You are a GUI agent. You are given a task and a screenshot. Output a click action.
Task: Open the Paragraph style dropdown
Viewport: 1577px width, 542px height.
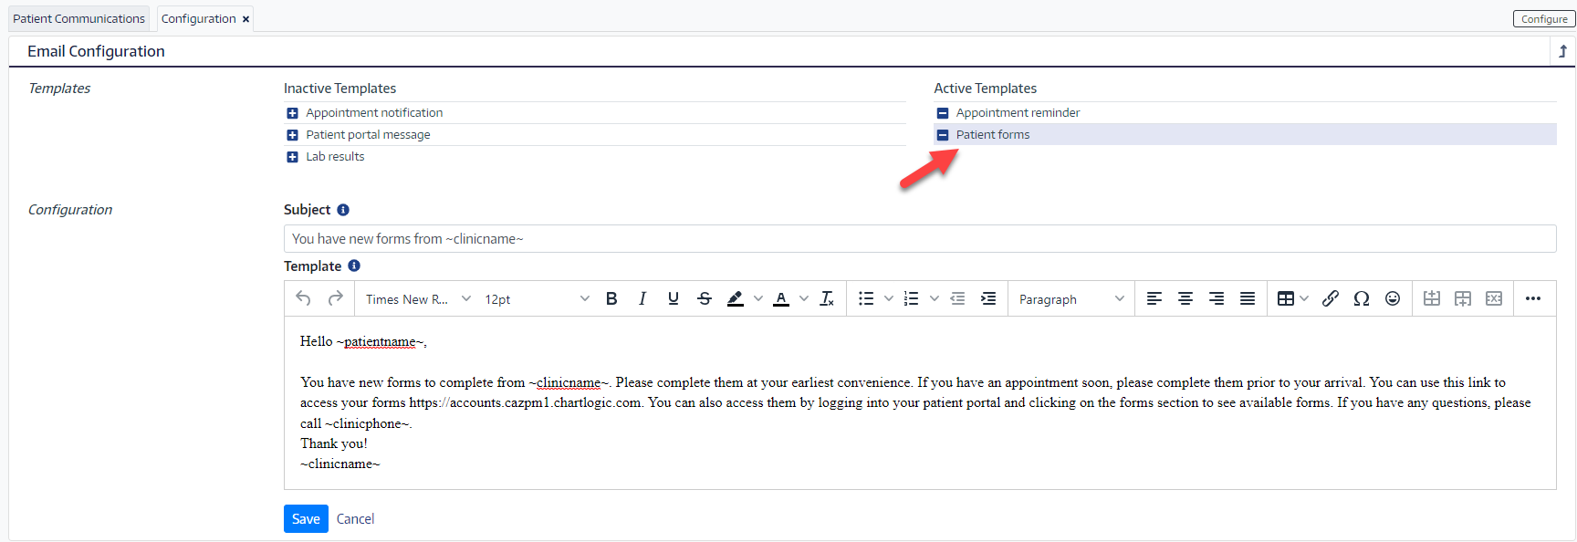1070,299
